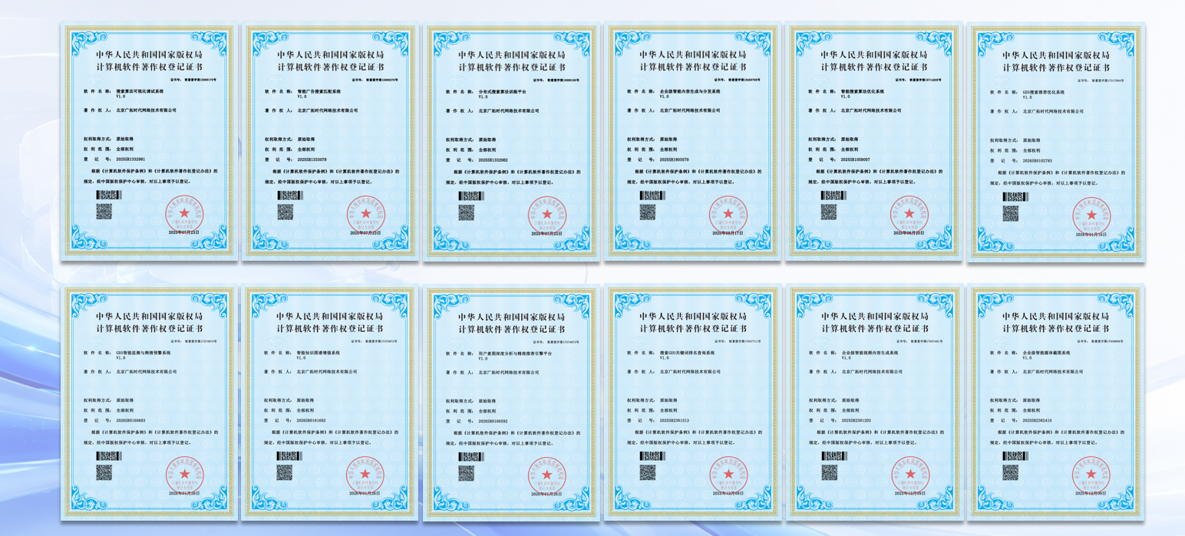
Task: Click QR code on 搜索GEO关键词排名查询系统 certificate
Action: 647,472
